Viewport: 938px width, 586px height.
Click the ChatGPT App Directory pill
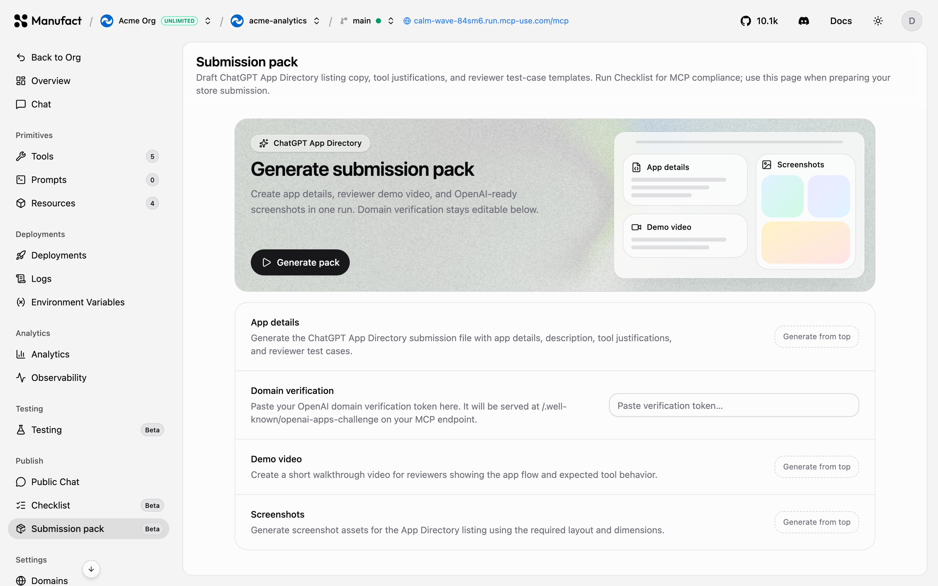pyautogui.click(x=310, y=143)
